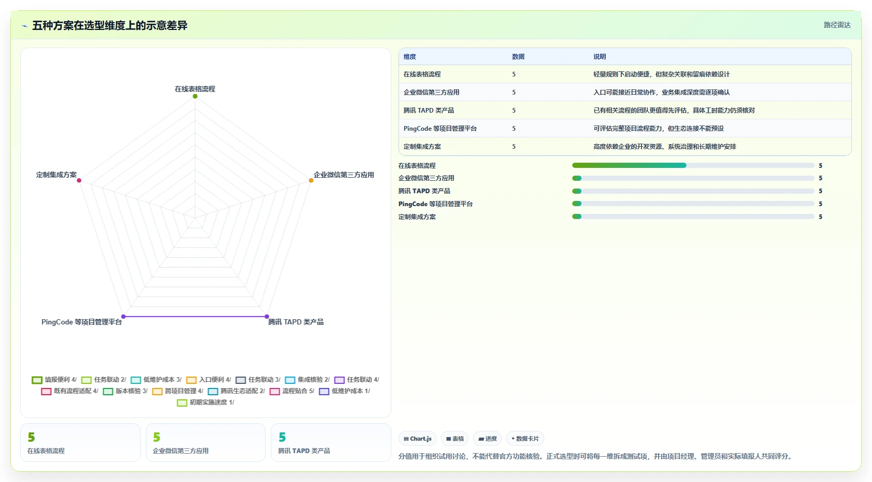The width and height of the screenshot is (872, 482).
Task: Click the green radar point at 在线表格流程
Action: [x=195, y=96]
